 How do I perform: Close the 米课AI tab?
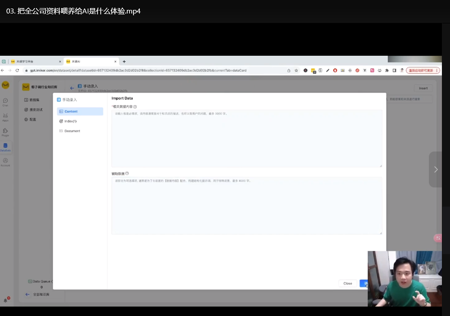116,62
